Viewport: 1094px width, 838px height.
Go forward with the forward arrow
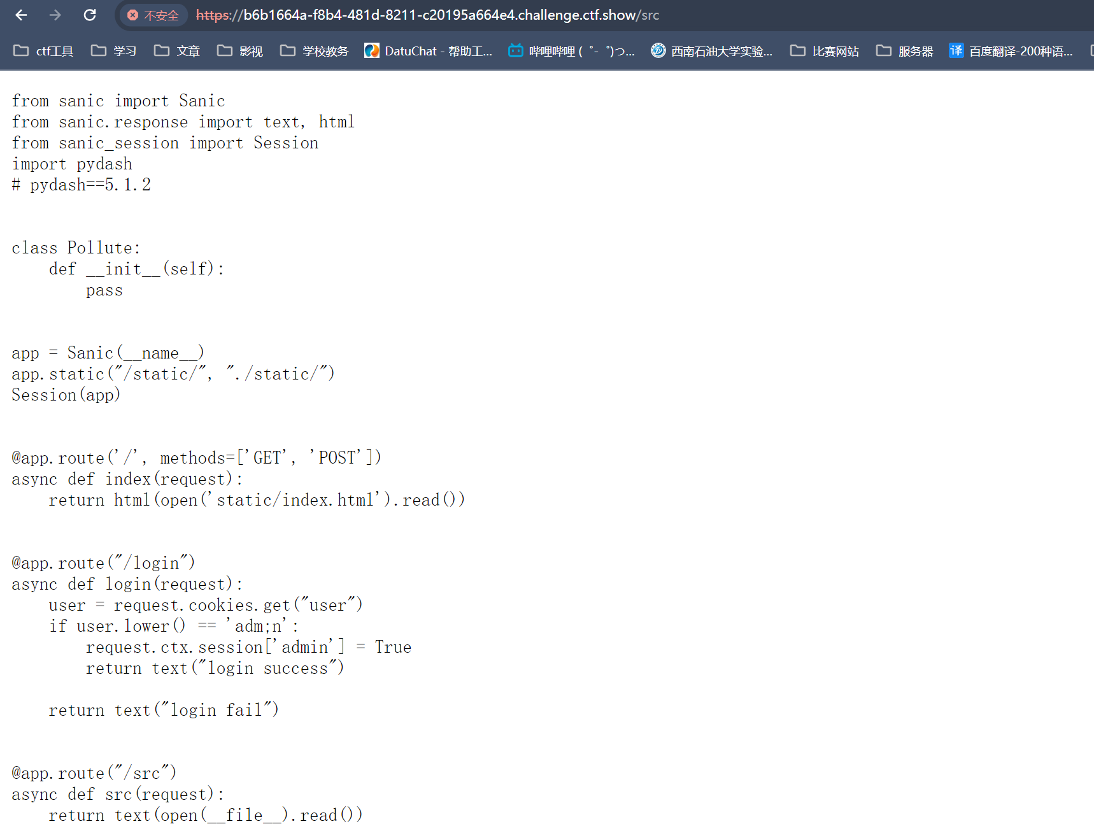pos(55,15)
